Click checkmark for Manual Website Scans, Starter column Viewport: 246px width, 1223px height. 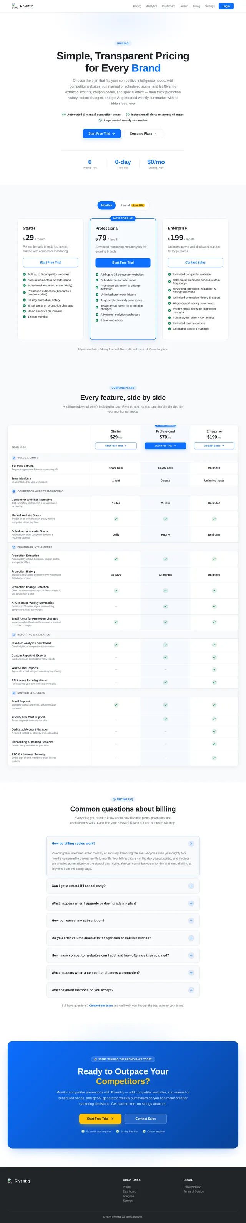pyautogui.click(x=116, y=519)
